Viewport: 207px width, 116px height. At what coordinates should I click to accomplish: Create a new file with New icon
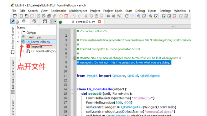point(21,16)
